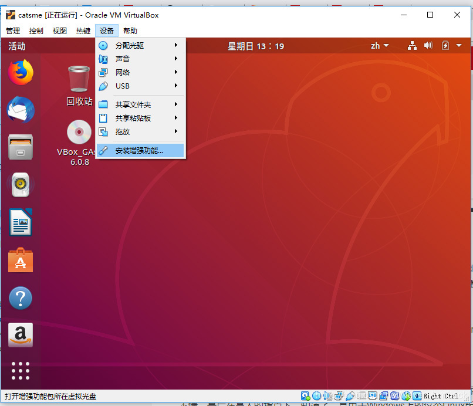This screenshot has width=473, height=406.
Task: Click status text 打开增强功能包所在虚拟光盘
Action: pyautogui.click(x=50, y=397)
